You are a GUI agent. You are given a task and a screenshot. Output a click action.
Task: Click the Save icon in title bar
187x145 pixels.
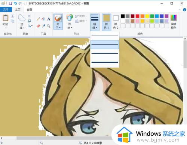pyautogui.click(x=10, y=3)
